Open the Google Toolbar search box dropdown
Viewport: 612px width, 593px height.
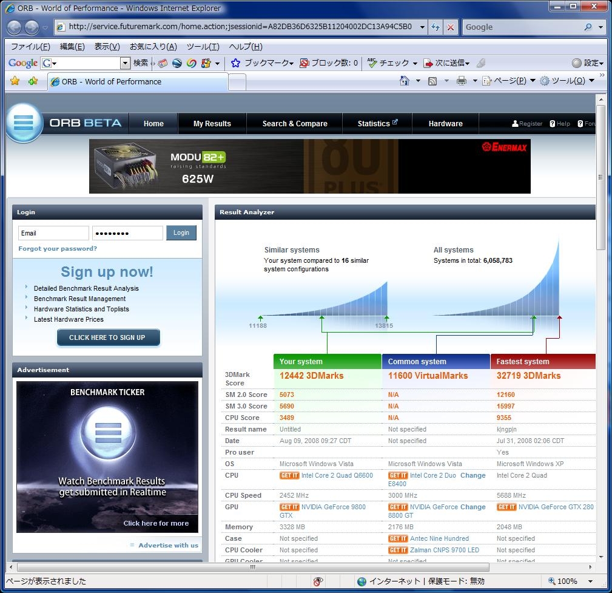[125, 63]
